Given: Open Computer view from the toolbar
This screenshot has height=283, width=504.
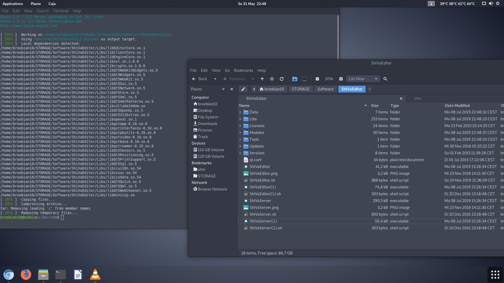Looking at the screenshot, I should click(x=304, y=79).
